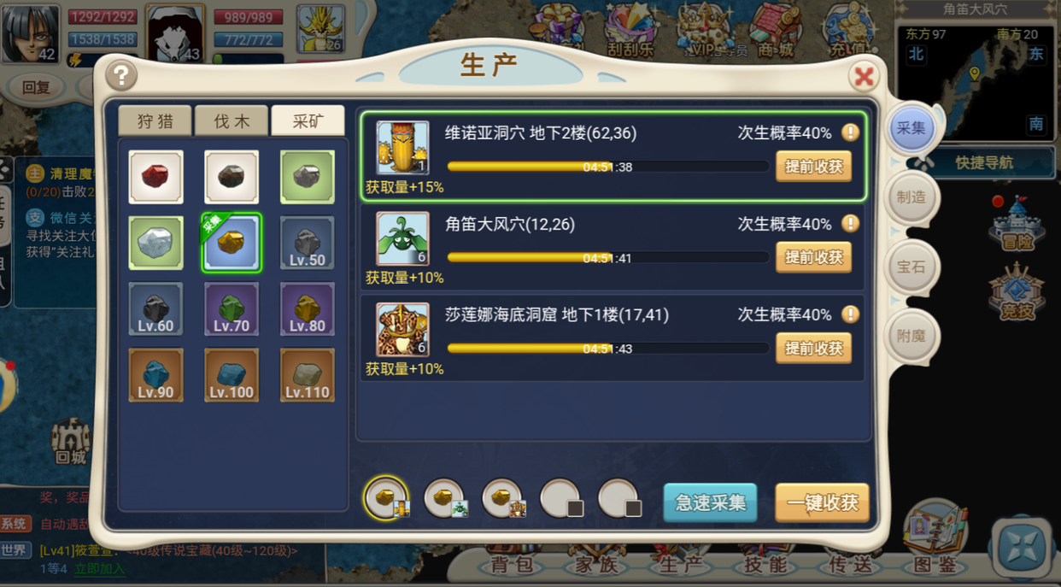
Task: Choose the Lv.90 blue ore
Action: [155, 374]
